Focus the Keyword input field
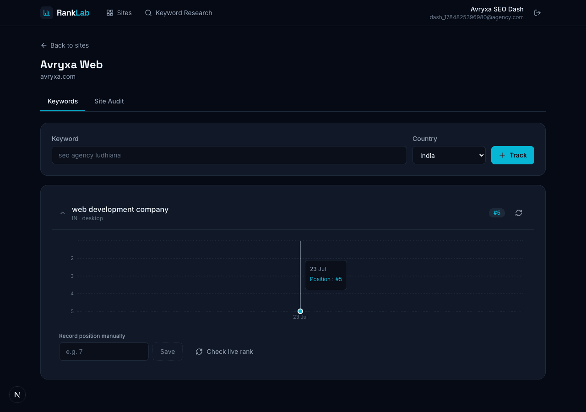This screenshot has height=412, width=586. pos(229,155)
